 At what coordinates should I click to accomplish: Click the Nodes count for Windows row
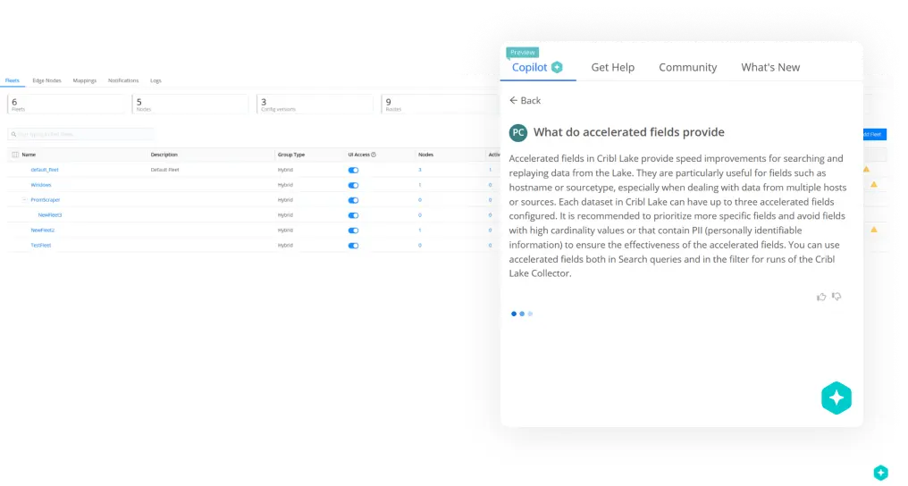point(420,185)
